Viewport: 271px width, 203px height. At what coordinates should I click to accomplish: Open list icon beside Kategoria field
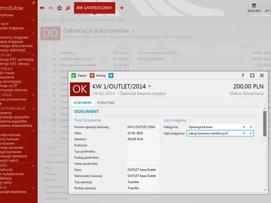point(251,127)
